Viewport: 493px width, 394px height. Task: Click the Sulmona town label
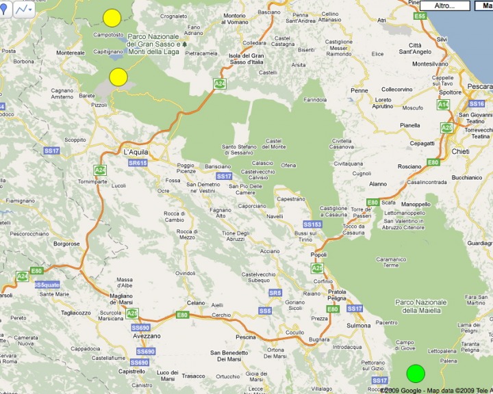(x=358, y=326)
